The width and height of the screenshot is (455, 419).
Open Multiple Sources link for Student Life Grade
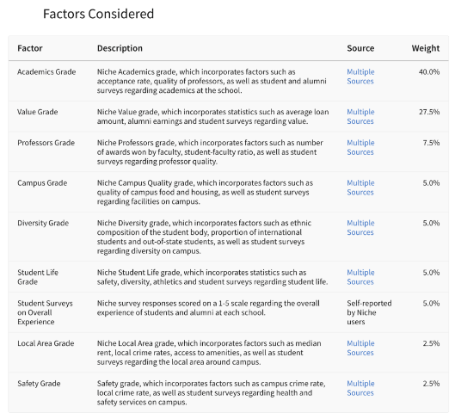tap(360, 277)
